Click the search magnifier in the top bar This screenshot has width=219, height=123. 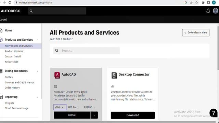pyautogui.click(x=31, y=11)
